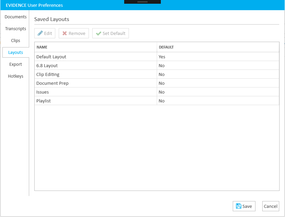Screen dimensions: 285x217
Task: Open the Export preferences tab
Action: 16,64
